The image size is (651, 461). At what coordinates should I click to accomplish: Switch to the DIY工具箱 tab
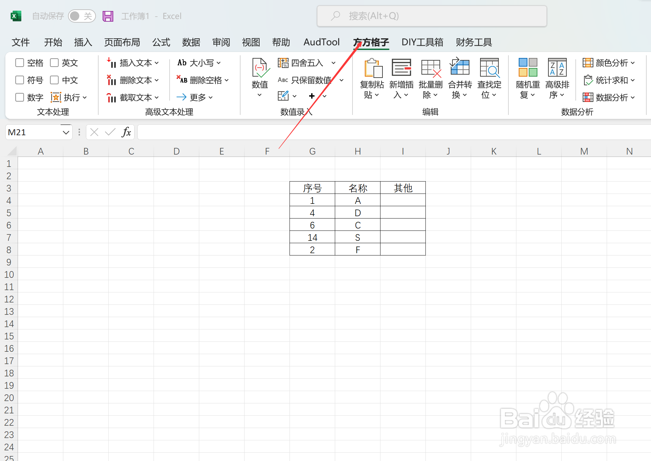422,42
